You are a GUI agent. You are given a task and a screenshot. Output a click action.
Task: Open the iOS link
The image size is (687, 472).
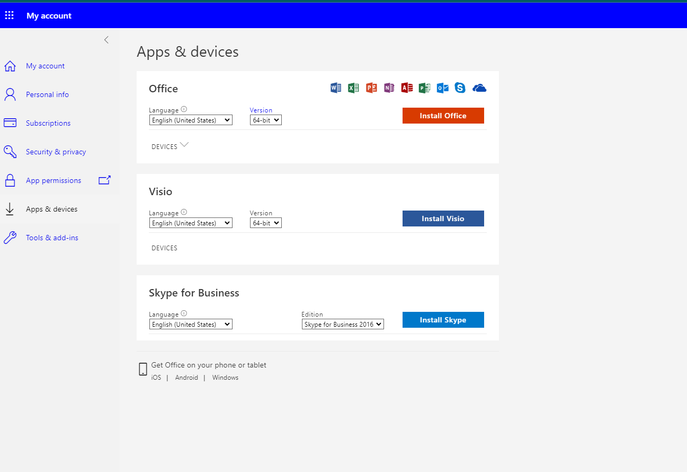(x=156, y=378)
